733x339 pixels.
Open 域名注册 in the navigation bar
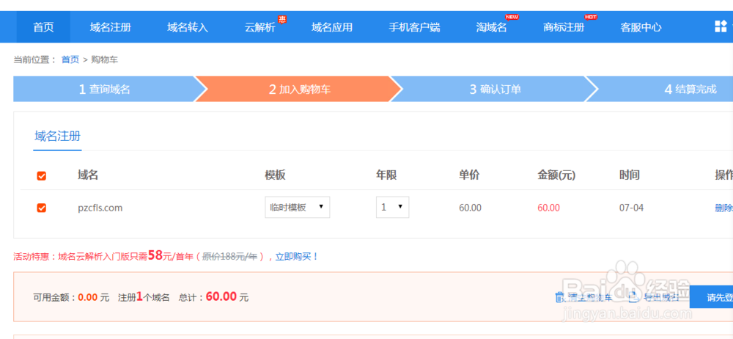111,27
